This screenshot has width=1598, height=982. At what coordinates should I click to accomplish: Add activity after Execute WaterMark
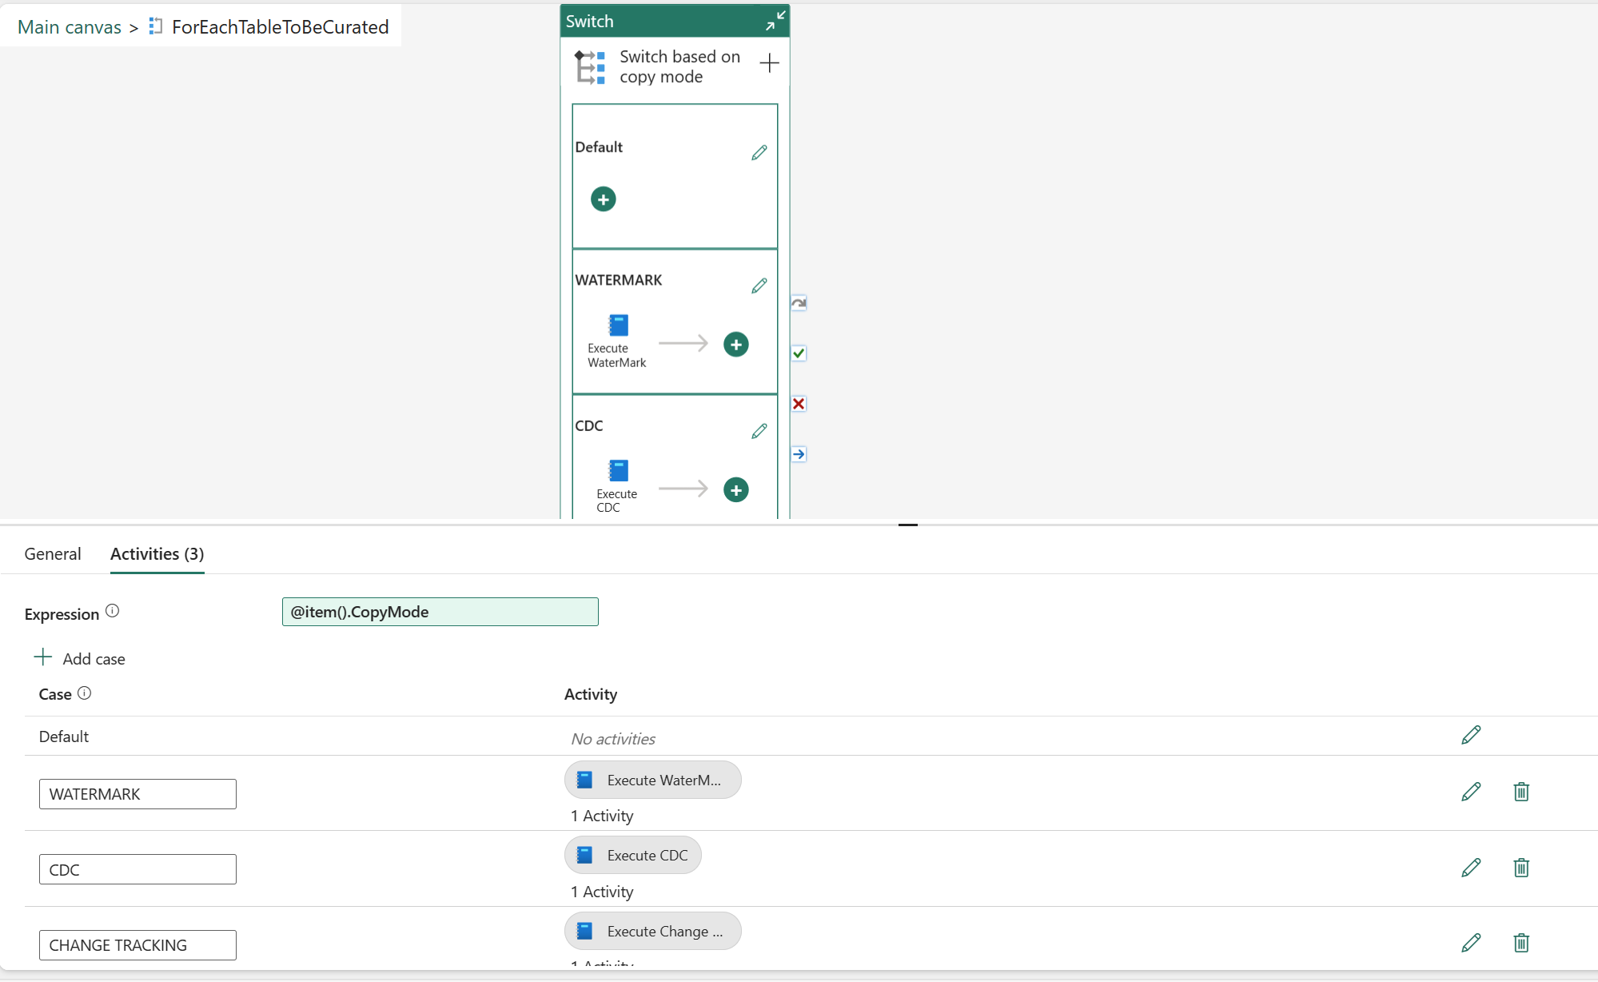(735, 344)
